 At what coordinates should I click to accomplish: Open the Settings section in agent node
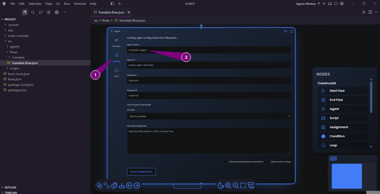click(x=116, y=57)
